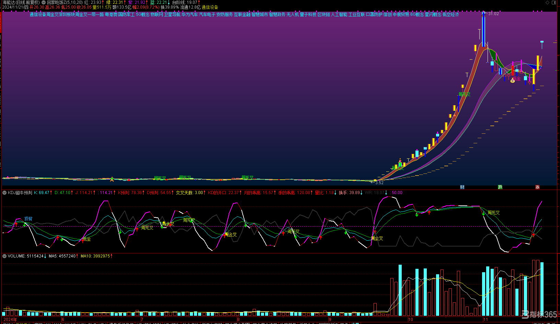
Task: Click the 低金 label in KDJ panel
Action: tap(87, 239)
